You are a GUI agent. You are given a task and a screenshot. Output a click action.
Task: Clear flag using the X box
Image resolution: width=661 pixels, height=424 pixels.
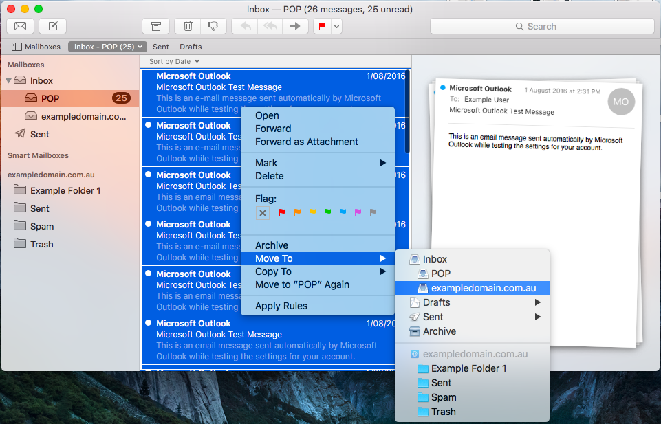(x=263, y=213)
